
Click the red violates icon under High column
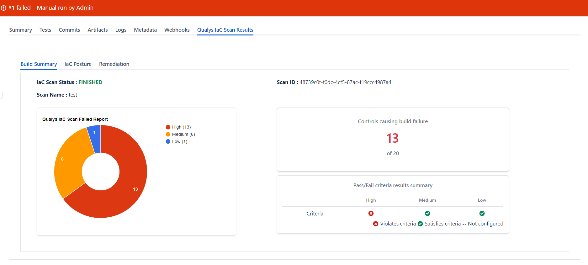pyautogui.click(x=371, y=214)
